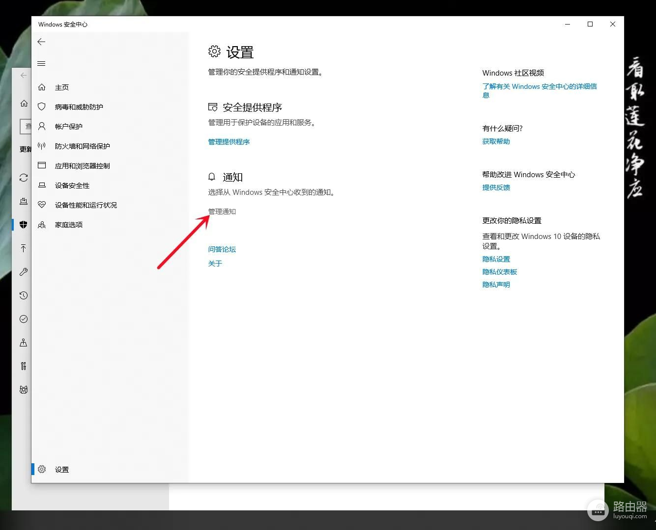The width and height of the screenshot is (656, 530).
Task: Open the 管理提供程序 link
Action: click(x=229, y=142)
